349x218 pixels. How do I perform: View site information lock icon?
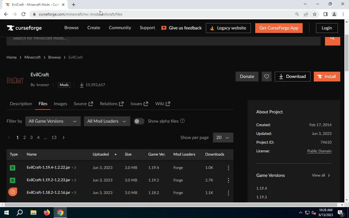(34, 14)
